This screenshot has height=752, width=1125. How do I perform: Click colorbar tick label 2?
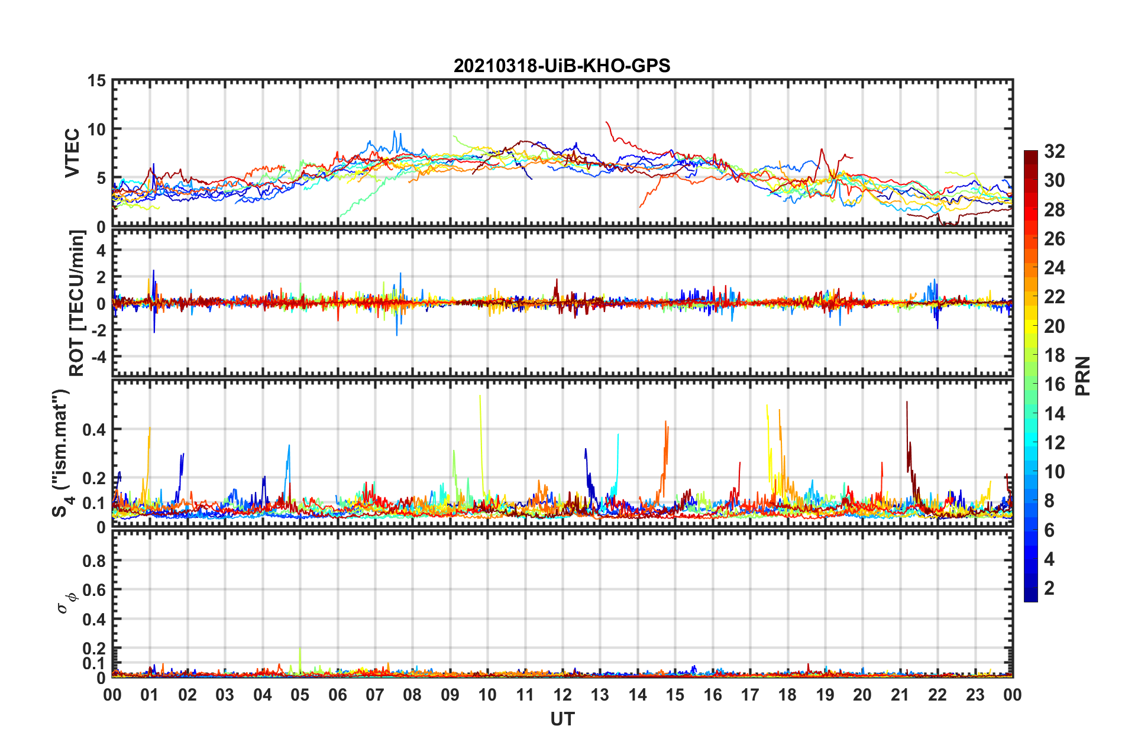click(x=1049, y=588)
